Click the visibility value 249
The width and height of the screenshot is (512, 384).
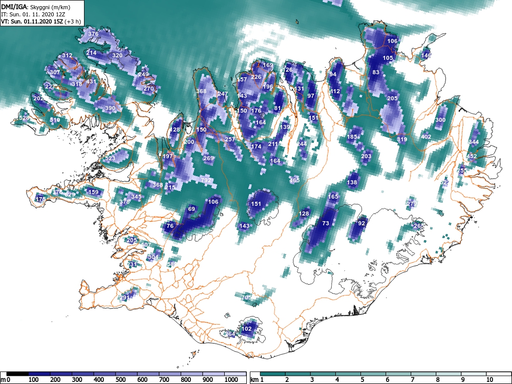(143, 74)
